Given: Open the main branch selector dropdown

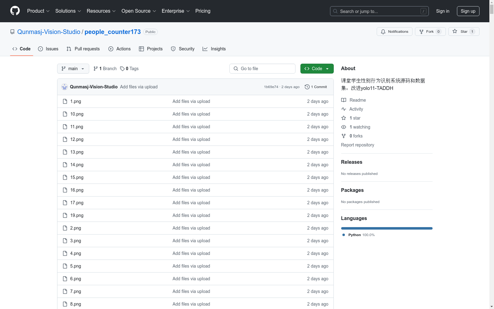Looking at the screenshot, I should [x=73, y=69].
